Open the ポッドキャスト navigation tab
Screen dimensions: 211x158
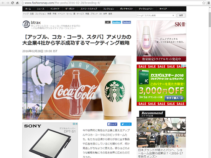tap(126, 9)
